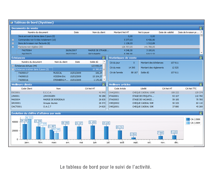Screen dimensions: 214x183
Task: Sort by Montant Net HT column header
Action: coord(121,32)
